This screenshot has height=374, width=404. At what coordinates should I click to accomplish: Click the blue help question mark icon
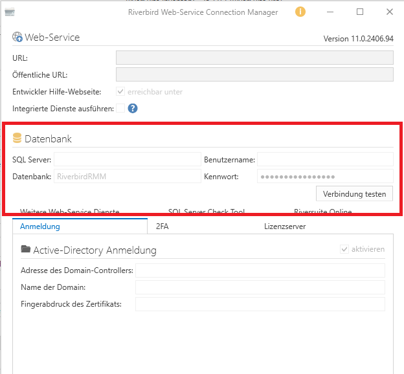click(133, 108)
